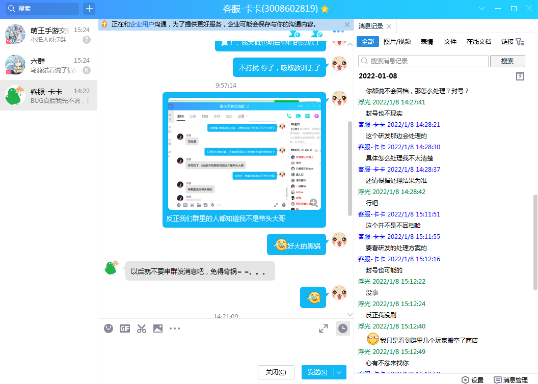This screenshot has width=538, height=384.
Task: Toggle the message history clock icon
Action: coord(342,328)
